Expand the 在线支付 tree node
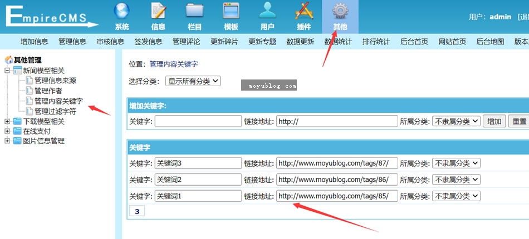This screenshot has height=239, width=529. point(7,132)
